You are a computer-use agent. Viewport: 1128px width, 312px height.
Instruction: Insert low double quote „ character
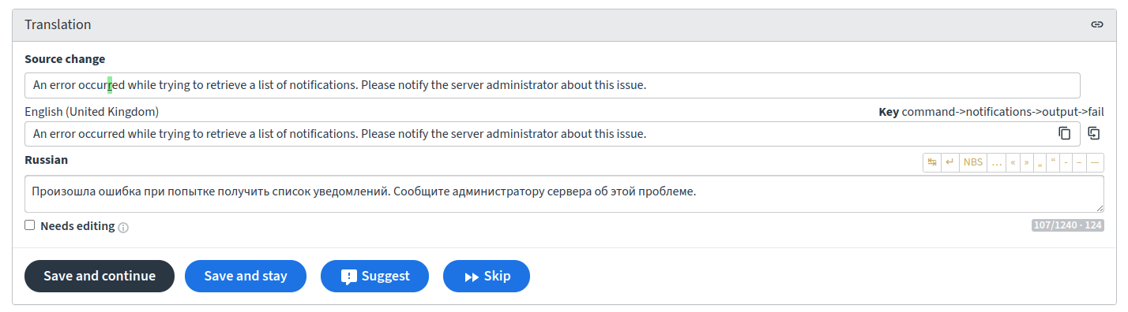click(1040, 162)
